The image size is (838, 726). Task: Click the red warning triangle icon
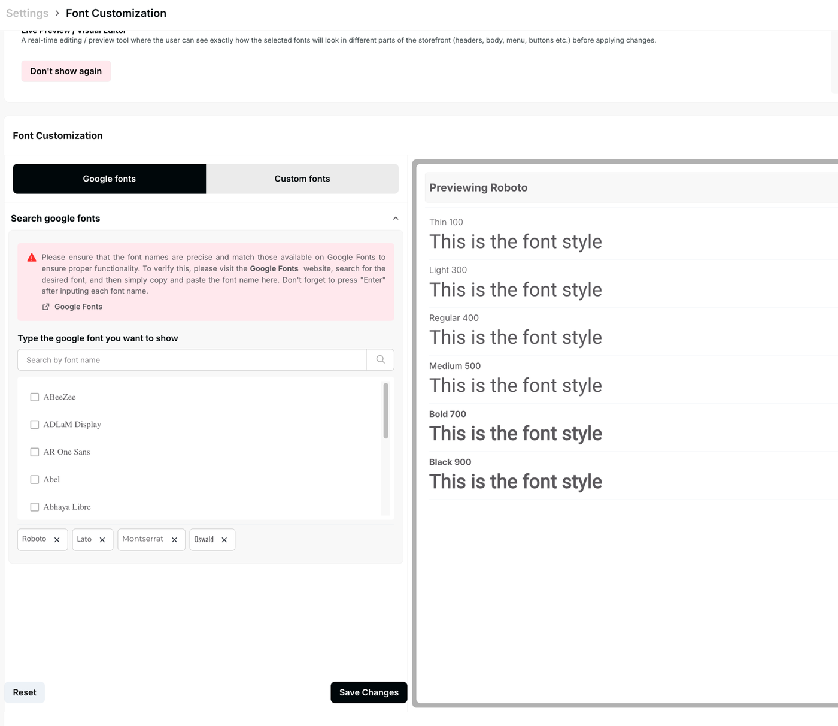pos(32,258)
